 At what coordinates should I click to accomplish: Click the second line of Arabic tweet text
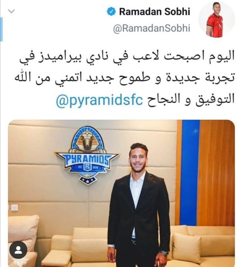125,79
